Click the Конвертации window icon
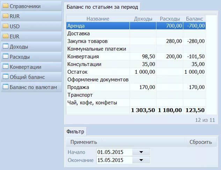The height and width of the screenshot is (170, 221). tap(6, 66)
